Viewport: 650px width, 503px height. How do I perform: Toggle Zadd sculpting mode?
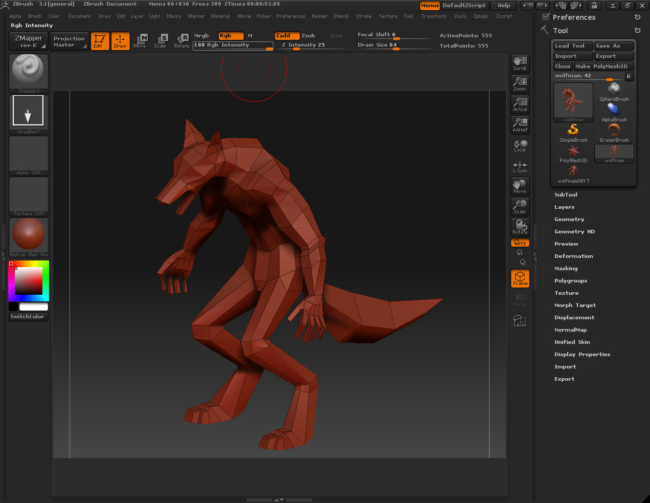pos(287,36)
